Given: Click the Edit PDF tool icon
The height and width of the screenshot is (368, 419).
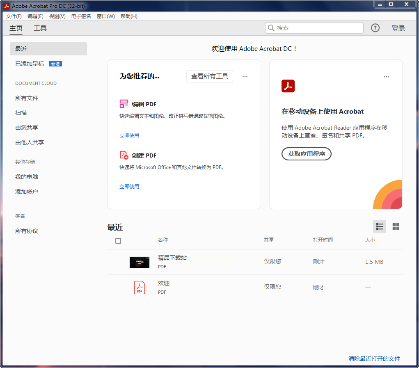Looking at the screenshot, I should 124,104.
